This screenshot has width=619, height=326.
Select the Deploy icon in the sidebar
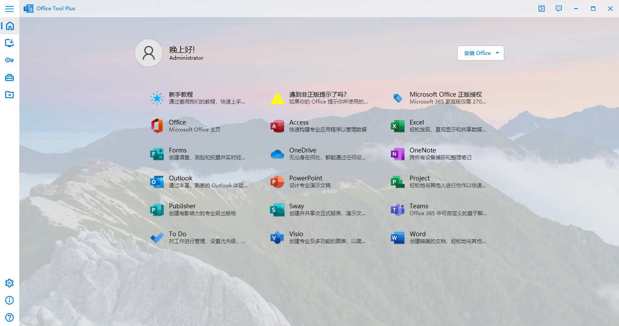[9, 43]
